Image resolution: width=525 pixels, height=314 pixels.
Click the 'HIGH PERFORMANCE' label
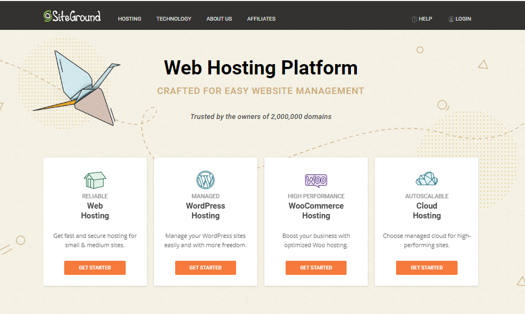316,196
